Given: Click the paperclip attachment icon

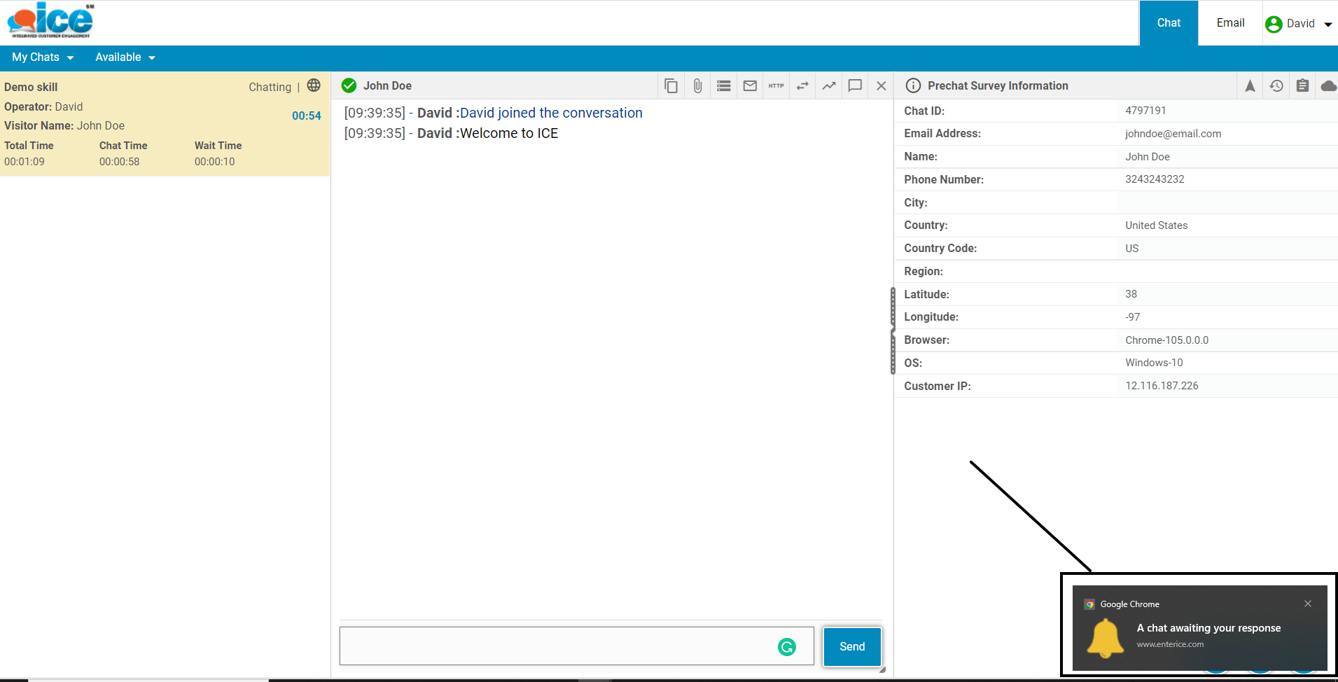Looking at the screenshot, I should [697, 85].
